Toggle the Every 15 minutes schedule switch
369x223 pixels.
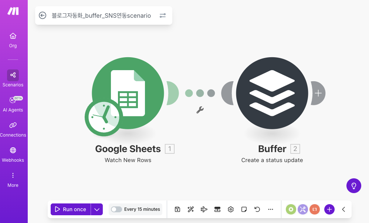tap(116, 209)
